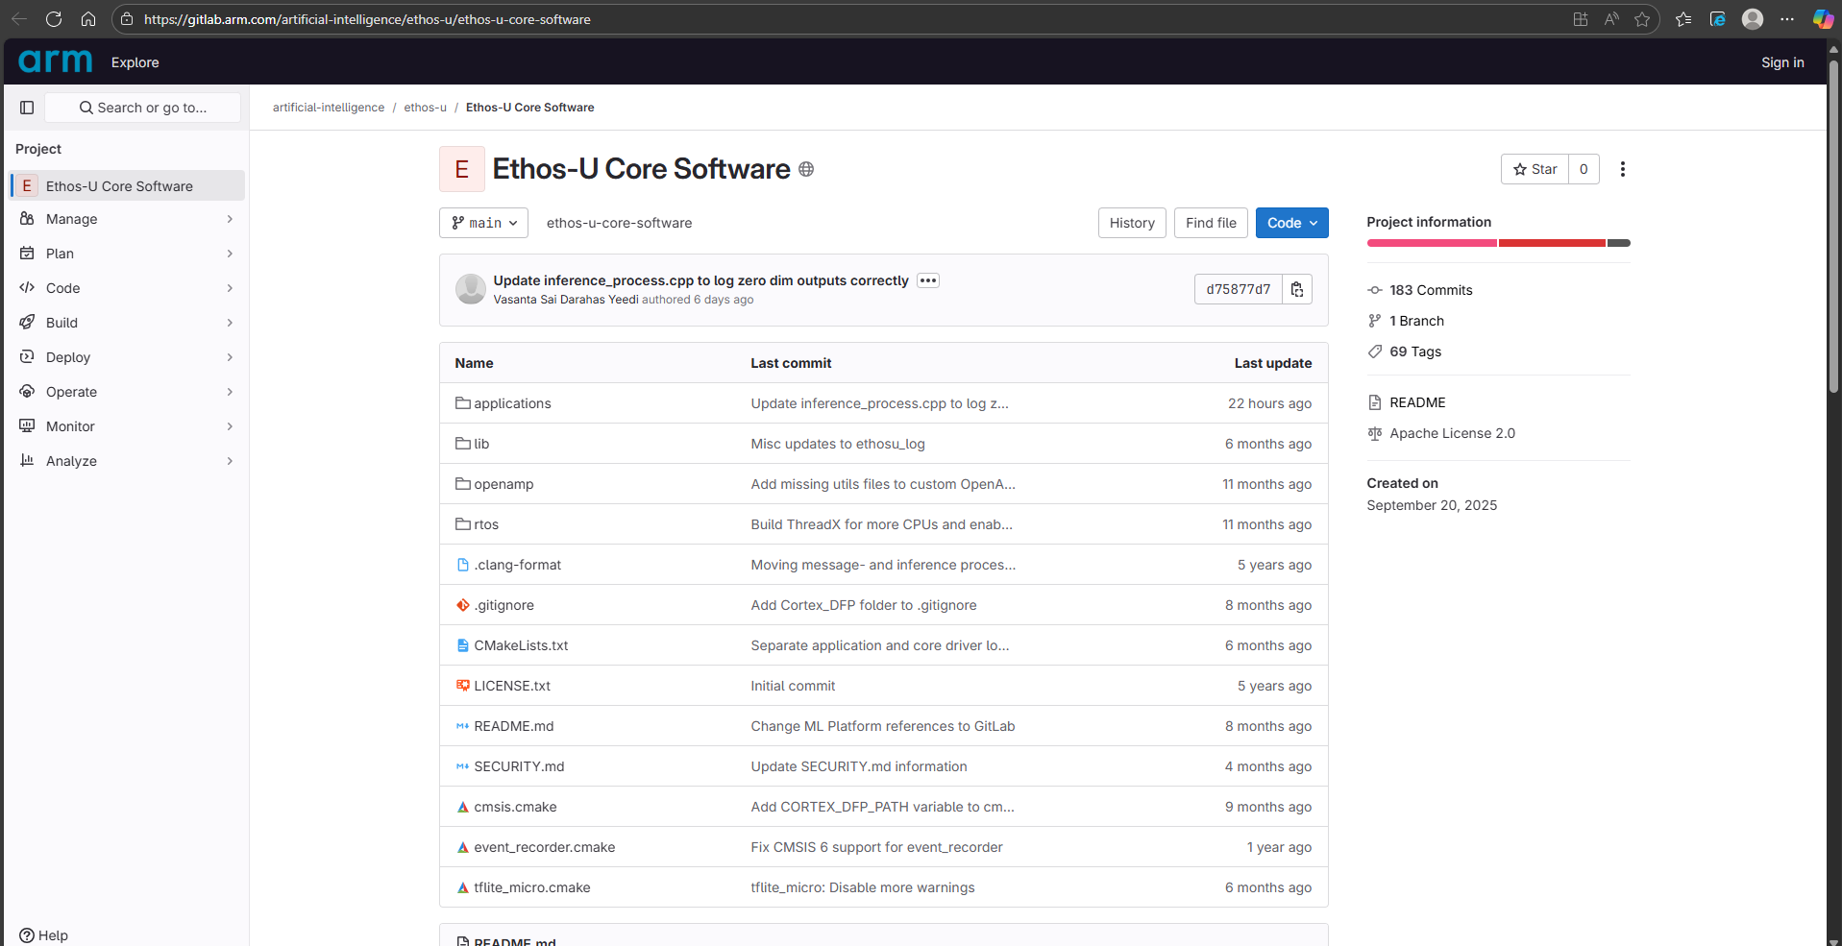
Task: Click ethos-u breadcrumb link
Action: point(426,108)
